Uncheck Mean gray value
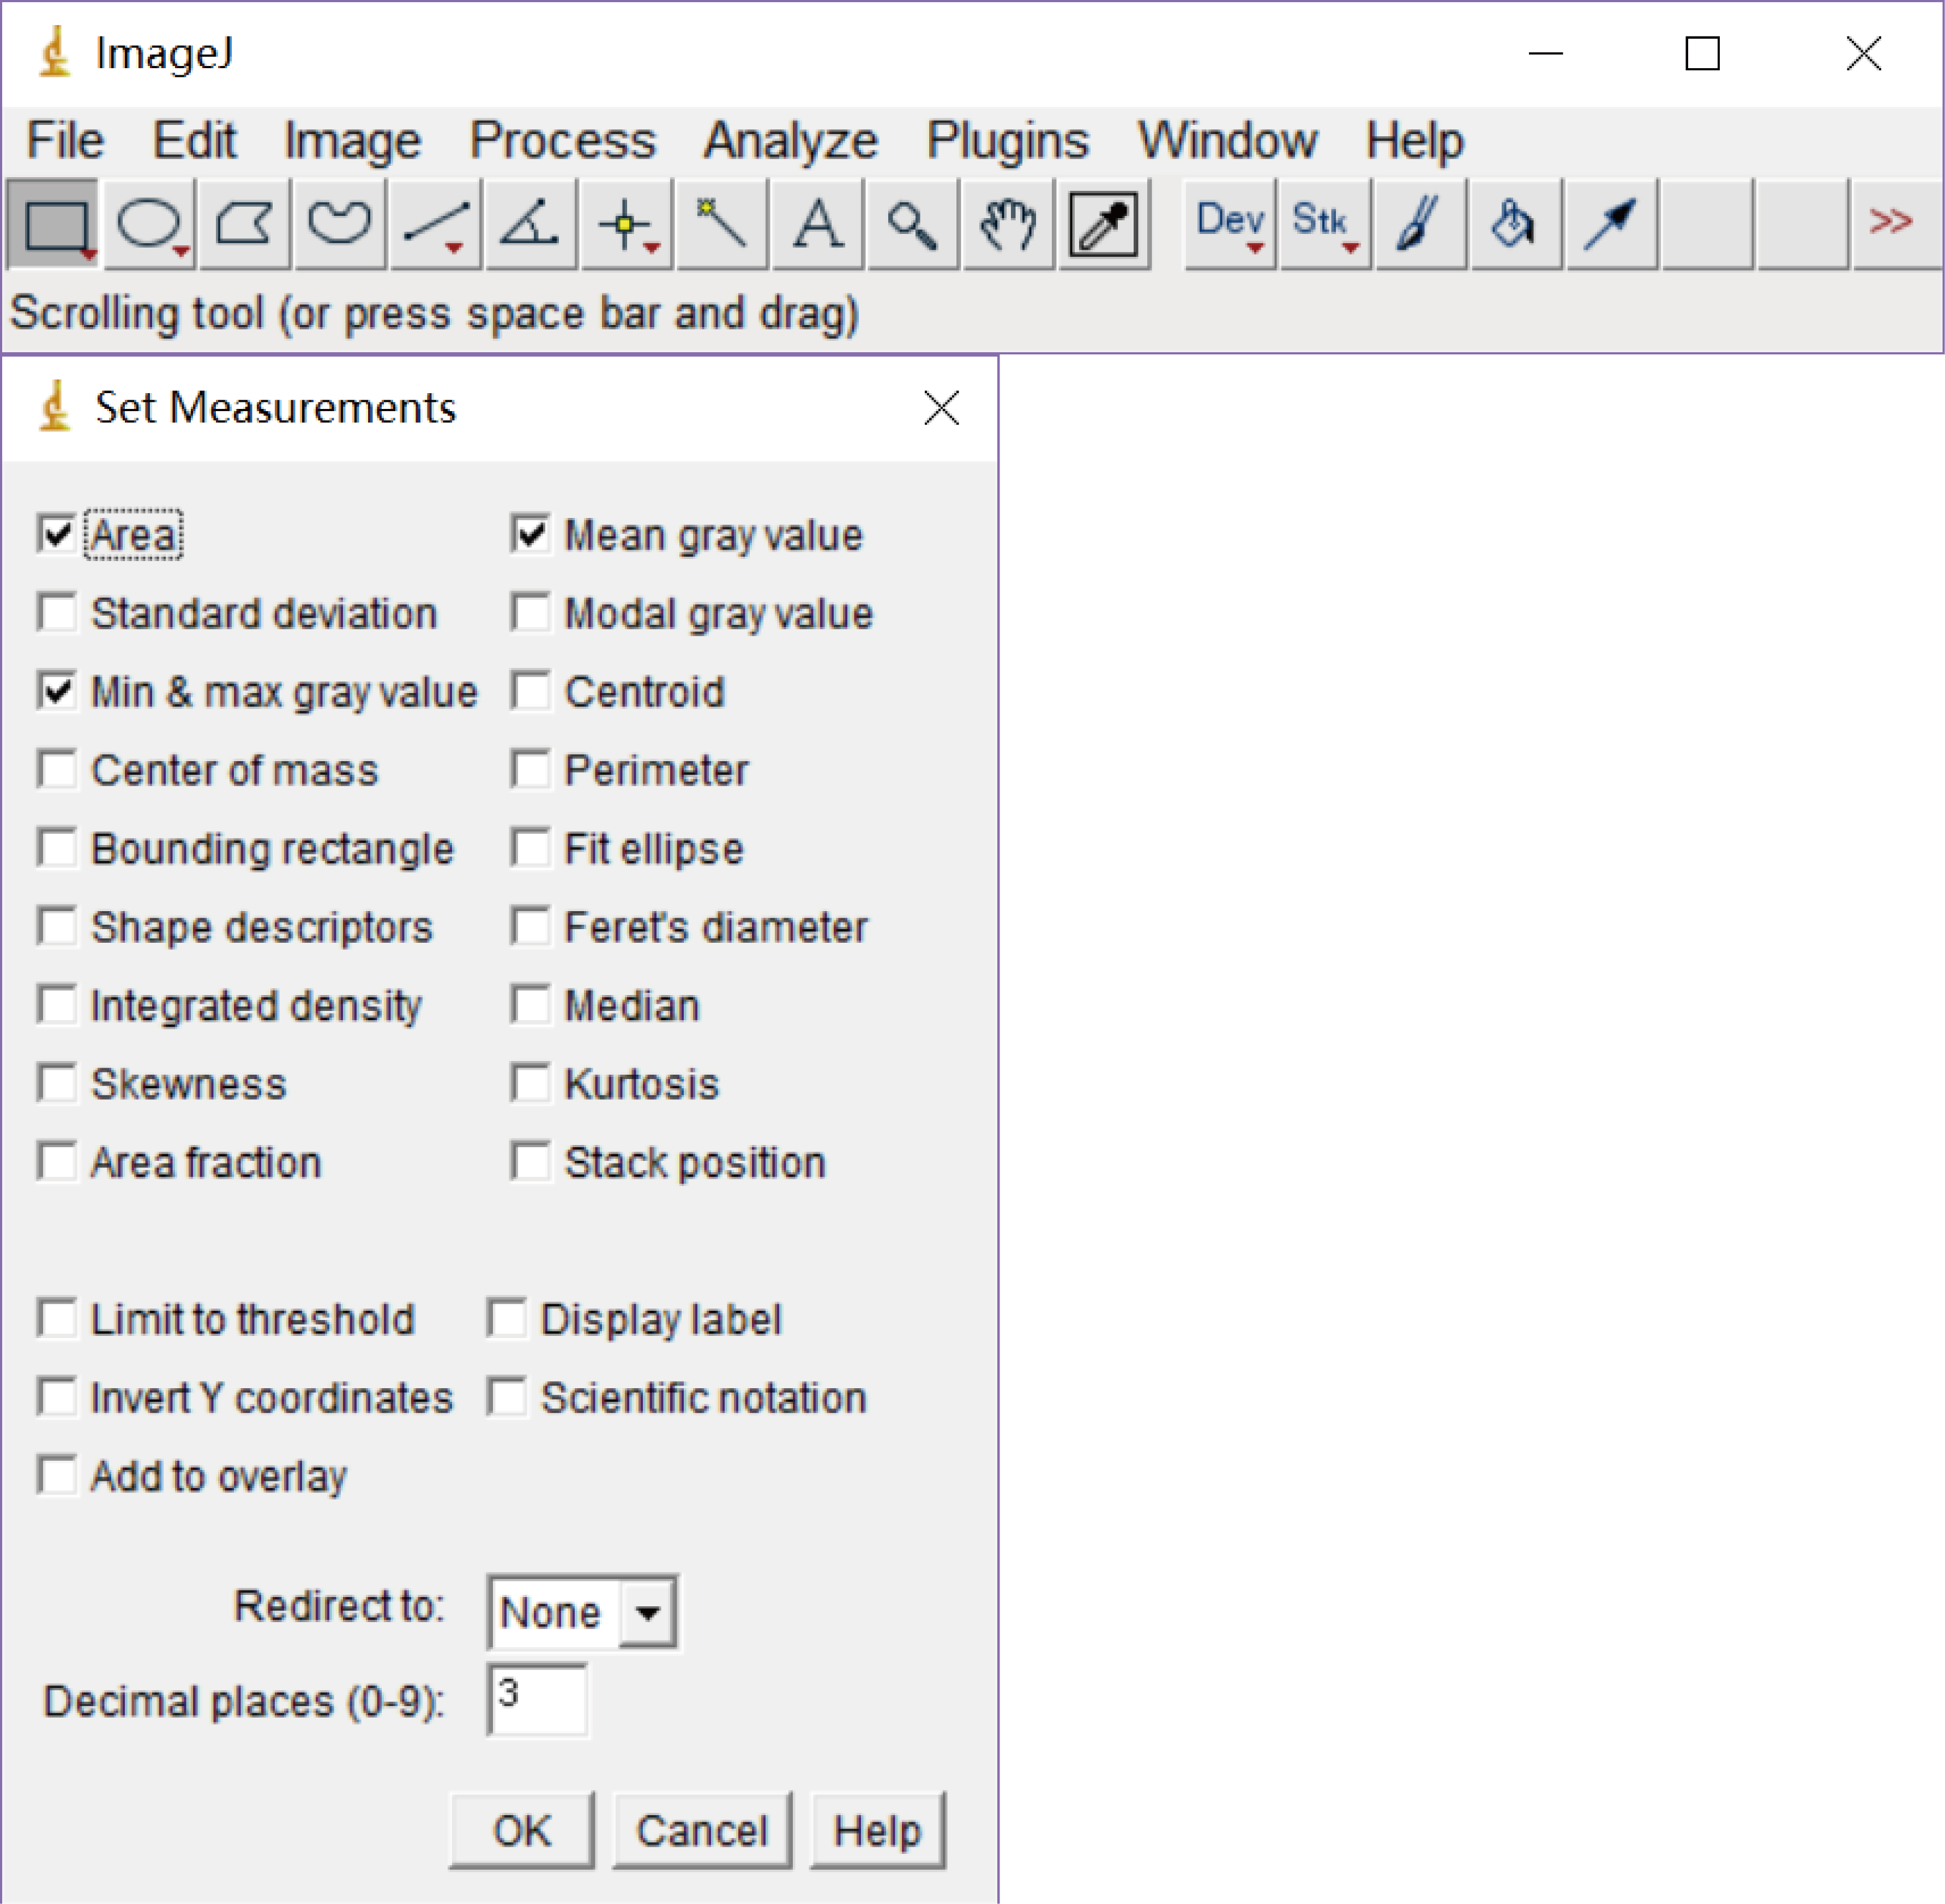 coord(530,534)
